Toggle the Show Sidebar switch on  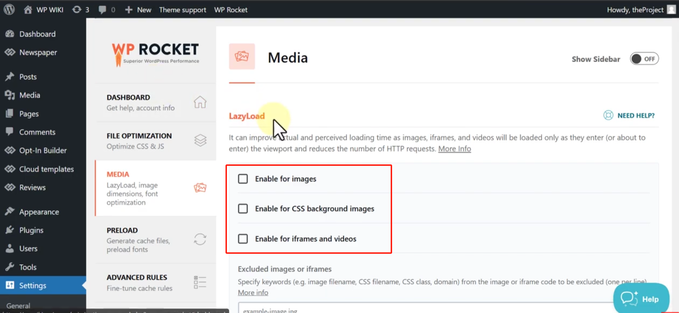pyautogui.click(x=644, y=59)
